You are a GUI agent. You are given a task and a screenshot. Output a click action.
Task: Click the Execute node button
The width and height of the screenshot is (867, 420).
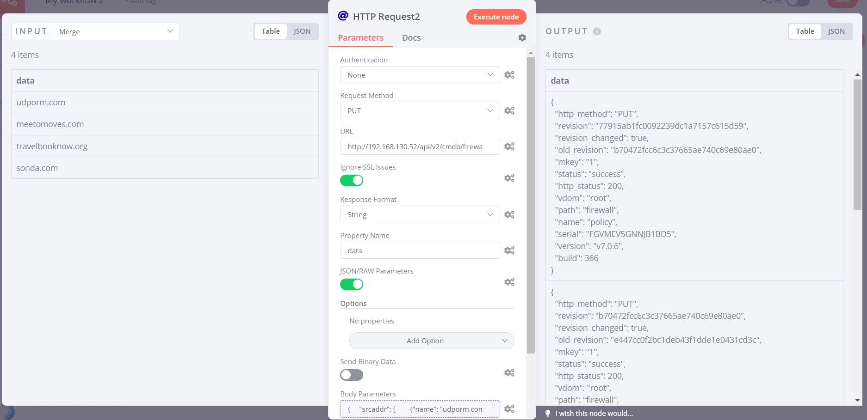[x=496, y=17]
